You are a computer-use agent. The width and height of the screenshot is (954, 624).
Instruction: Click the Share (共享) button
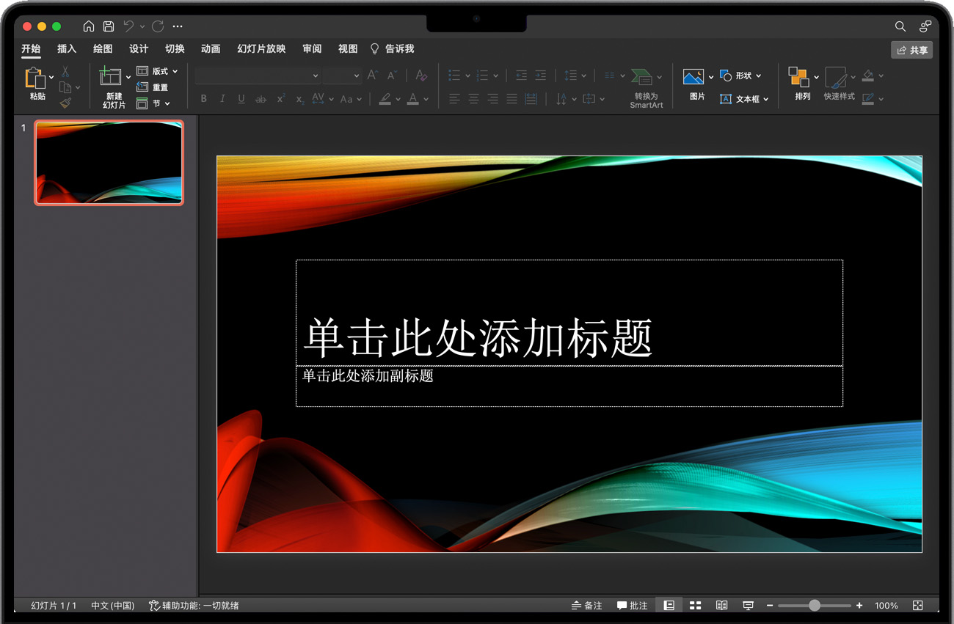click(x=911, y=50)
